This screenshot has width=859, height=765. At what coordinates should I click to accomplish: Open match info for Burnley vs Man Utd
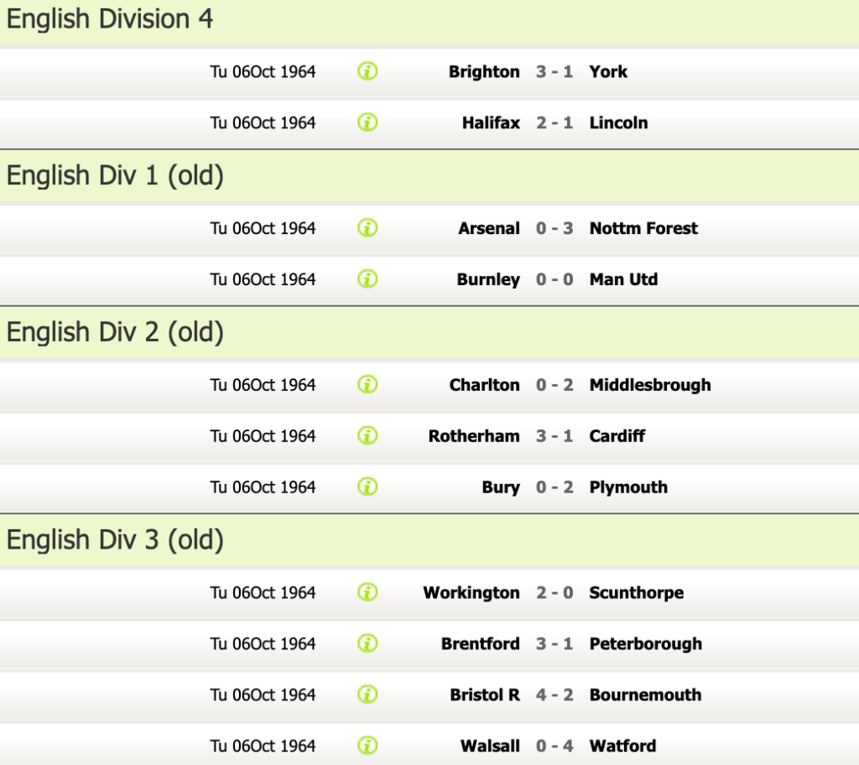coord(367,279)
